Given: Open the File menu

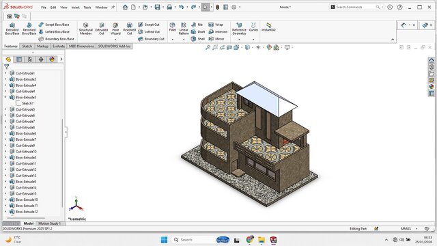Looking at the screenshot, I should [x=44, y=8].
